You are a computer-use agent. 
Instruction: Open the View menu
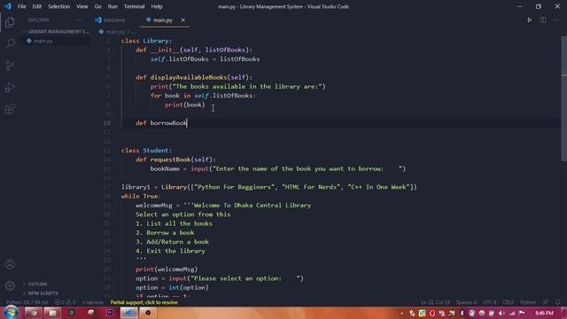(x=82, y=6)
